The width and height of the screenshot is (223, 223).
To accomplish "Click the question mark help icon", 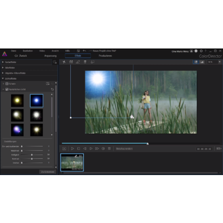I will coord(205,51).
